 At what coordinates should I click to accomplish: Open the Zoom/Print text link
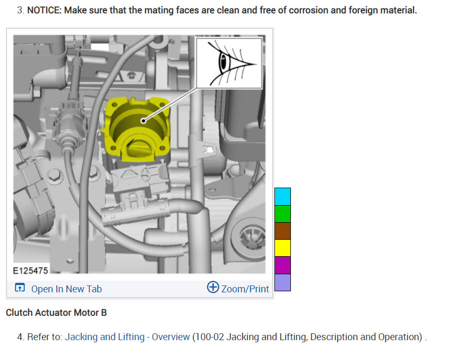[x=245, y=289]
